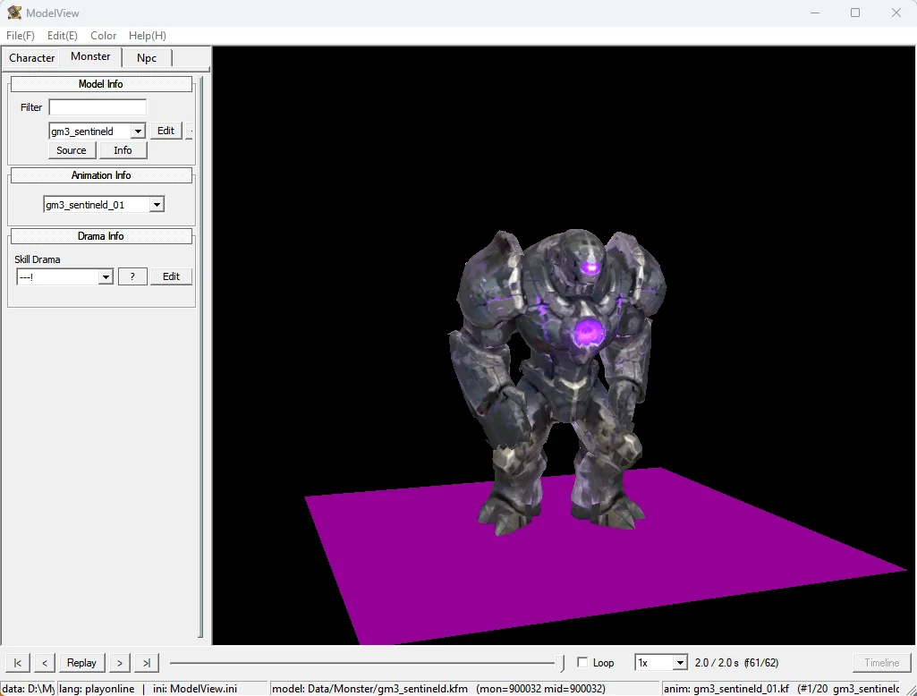Click the small button right of model Edit
Screen dimensions: 917x696
tap(190, 131)
